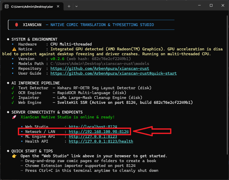This screenshot has height=180, width=229.
Task: Click the 'SvelteKit SSR' web engine text
Action: [72, 103]
